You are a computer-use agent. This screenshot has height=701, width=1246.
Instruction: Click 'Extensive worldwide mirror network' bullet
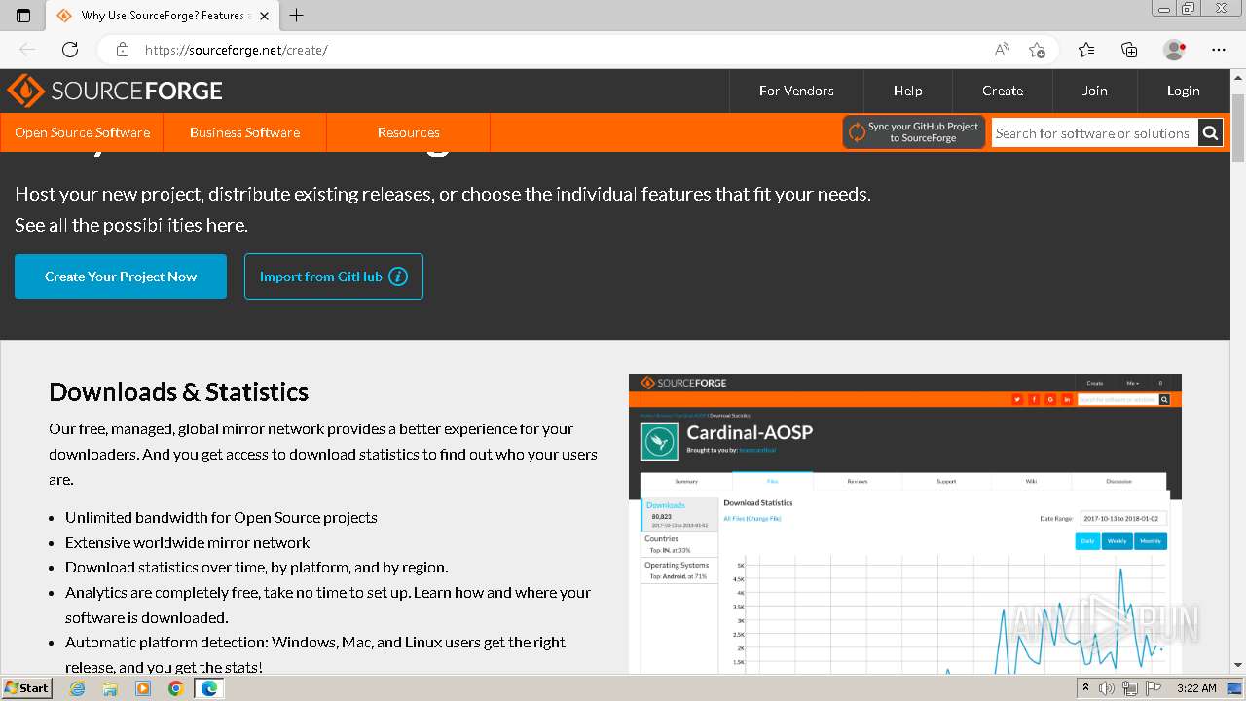(x=187, y=542)
